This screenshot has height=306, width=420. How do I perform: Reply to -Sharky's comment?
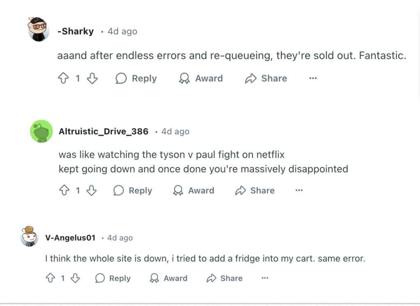(x=136, y=78)
